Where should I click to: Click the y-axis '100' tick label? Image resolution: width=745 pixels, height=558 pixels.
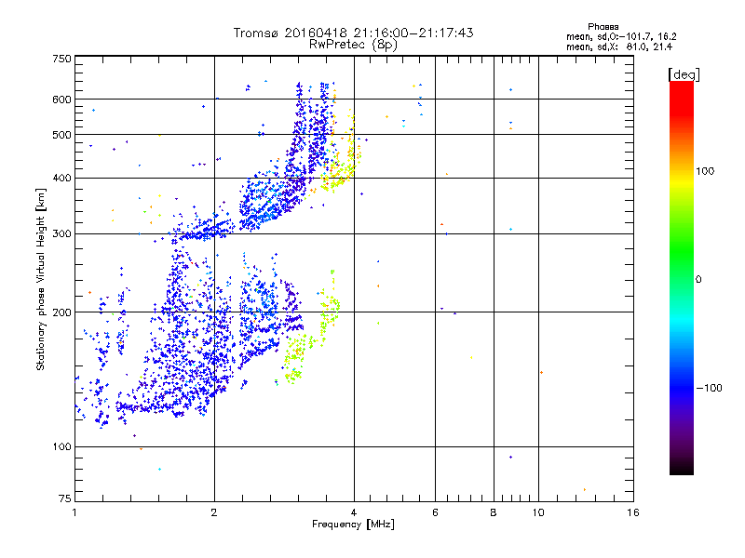coord(61,447)
